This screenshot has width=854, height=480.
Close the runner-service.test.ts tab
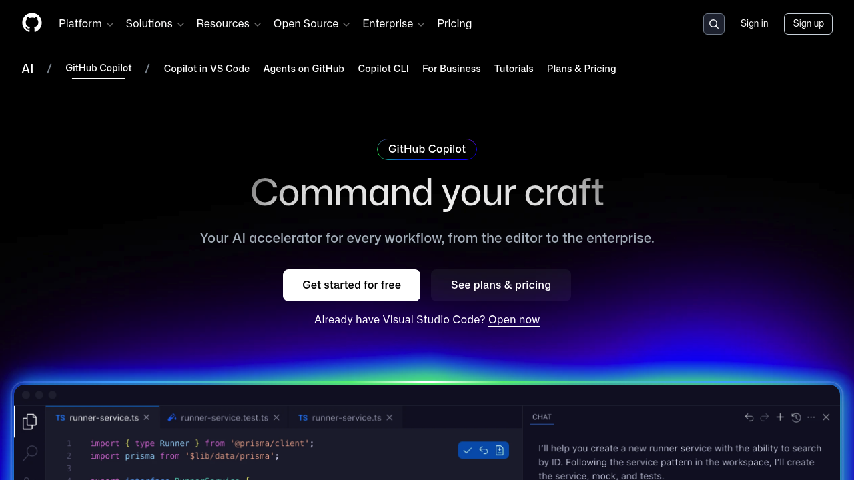tap(276, 417)
